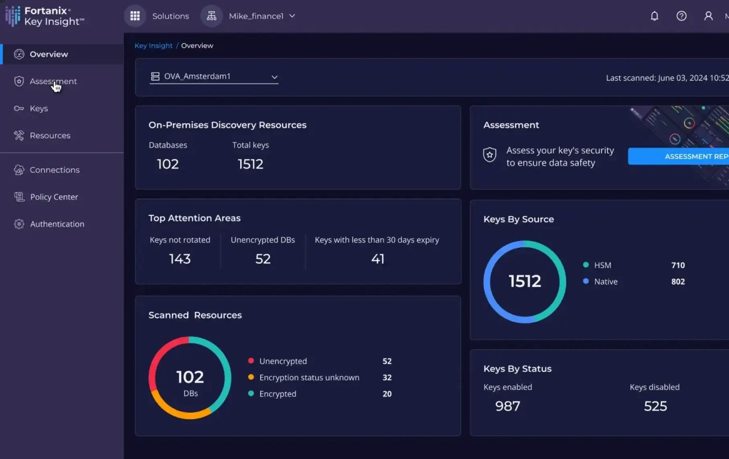Go to Assessment in the sidebar
729x459 pixels.
click(x=53, y=82)
